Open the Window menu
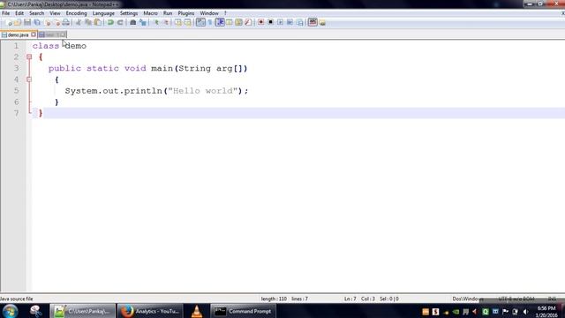The height and width of the screenshot is (318, 565). click(209, 13)
